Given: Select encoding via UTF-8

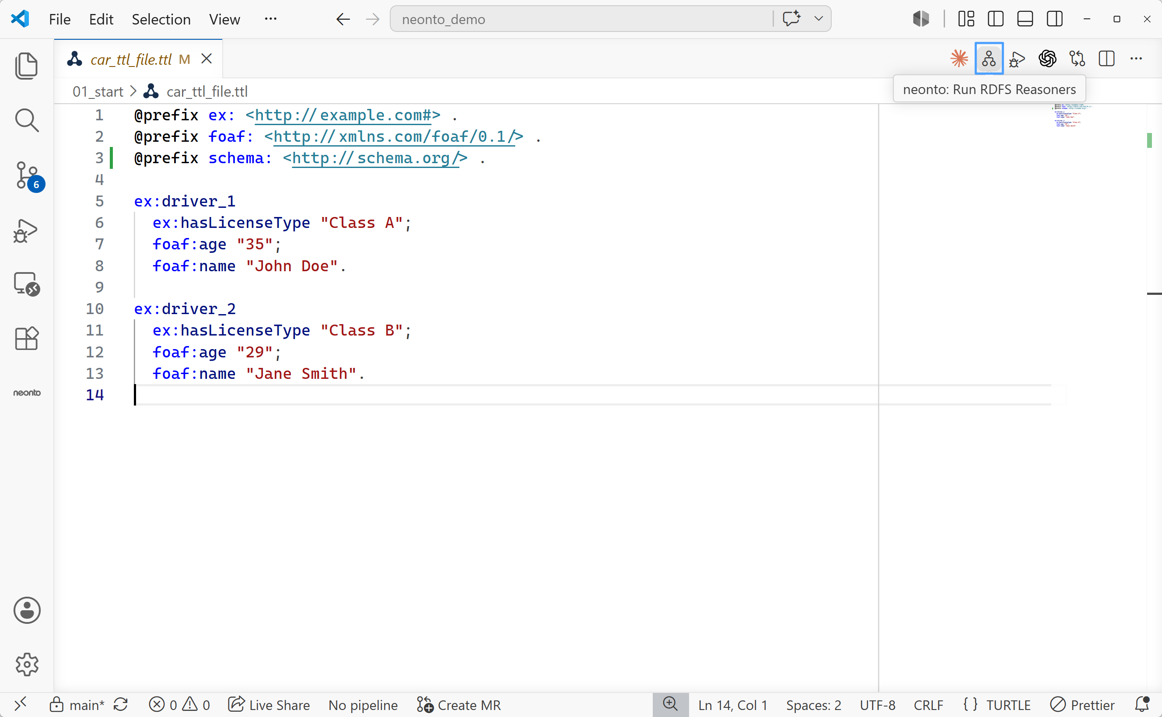Looking at the screenshot, I should coord(878,705).
